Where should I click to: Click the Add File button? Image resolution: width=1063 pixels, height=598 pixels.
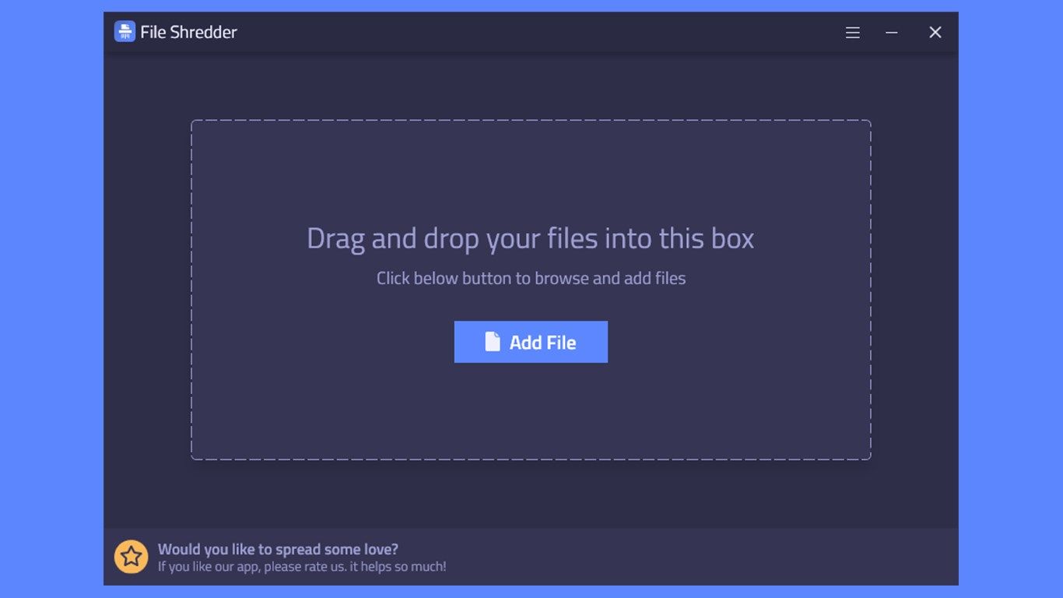click(531, 342)
